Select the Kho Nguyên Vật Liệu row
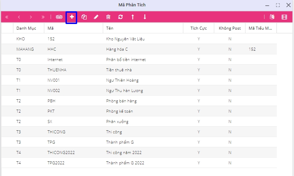 click(x=125, y=39)
